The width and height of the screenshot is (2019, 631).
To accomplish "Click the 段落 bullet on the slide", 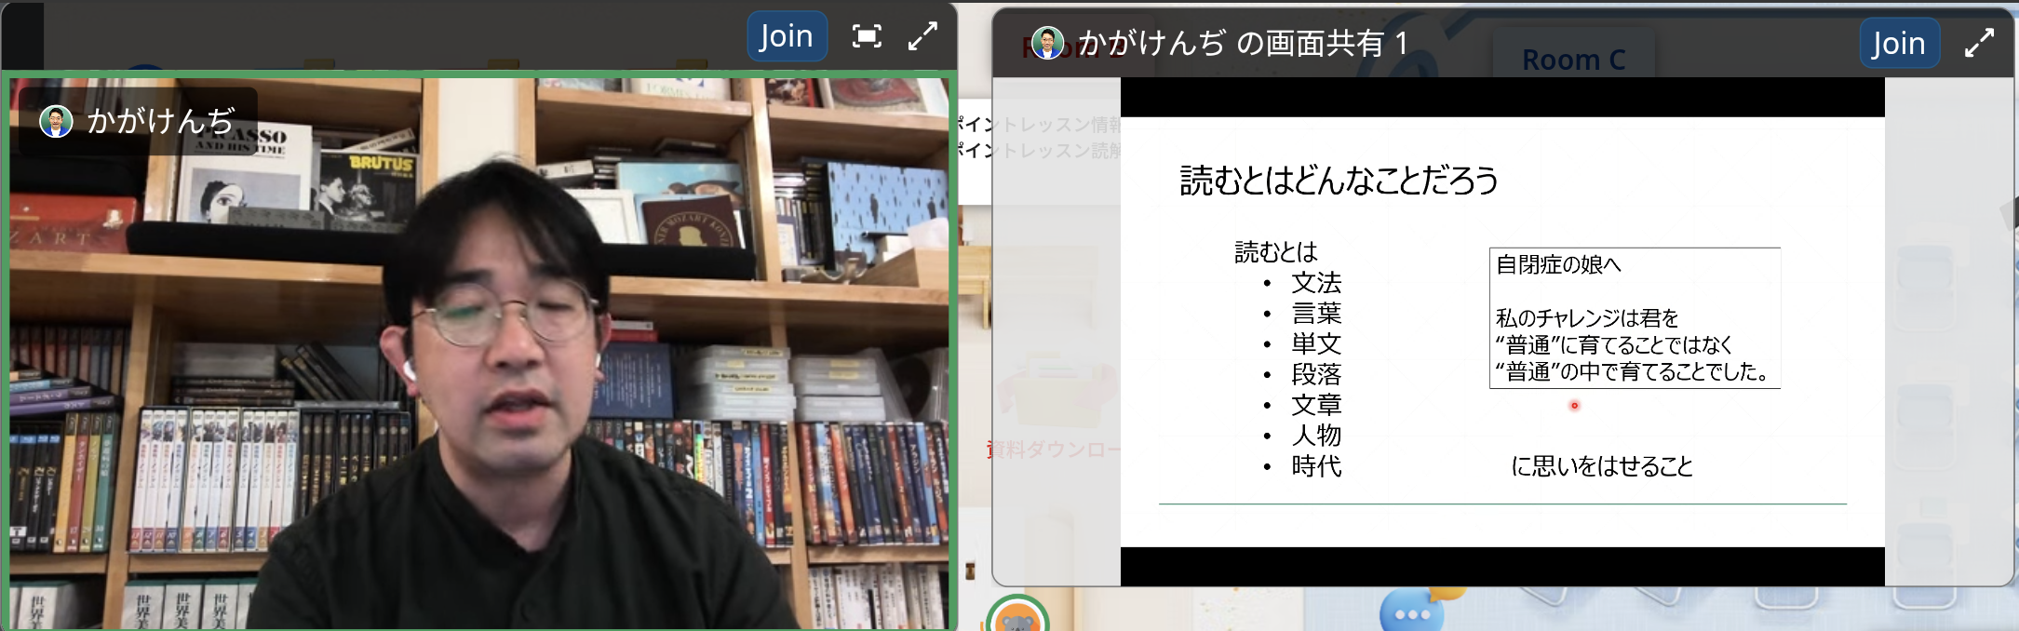I will point(1316,374).
